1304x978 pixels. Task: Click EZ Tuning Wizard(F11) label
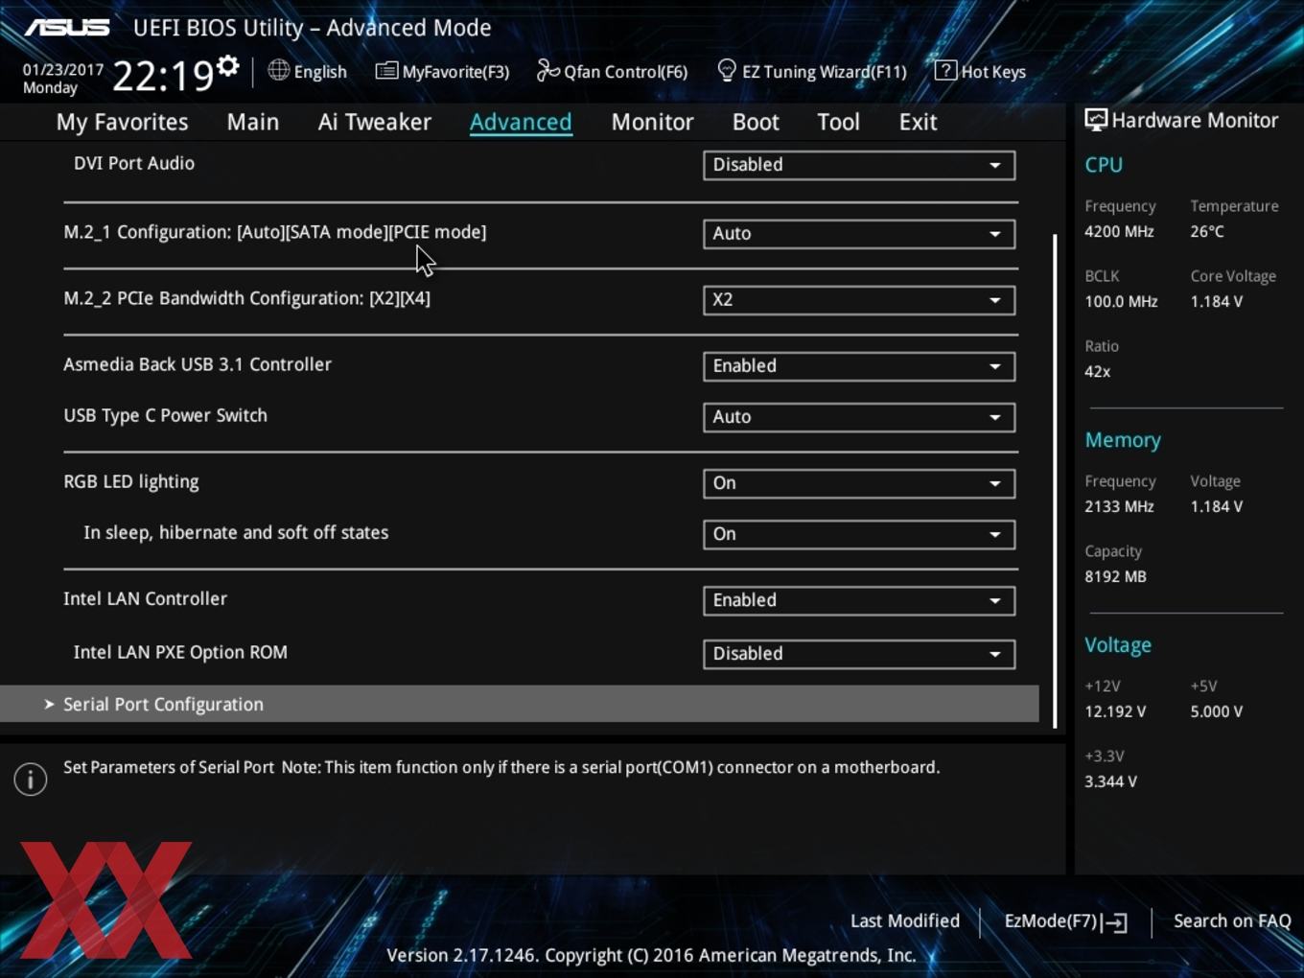coord(824,72)
